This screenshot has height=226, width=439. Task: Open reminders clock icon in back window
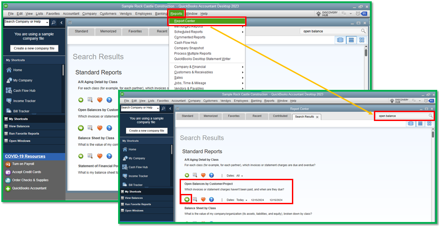coord(358,13)
